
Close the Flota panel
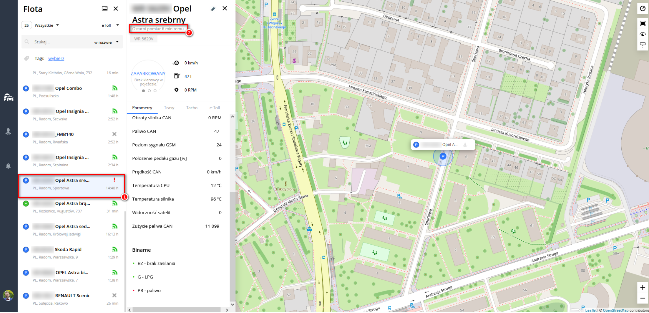[116, 9]
